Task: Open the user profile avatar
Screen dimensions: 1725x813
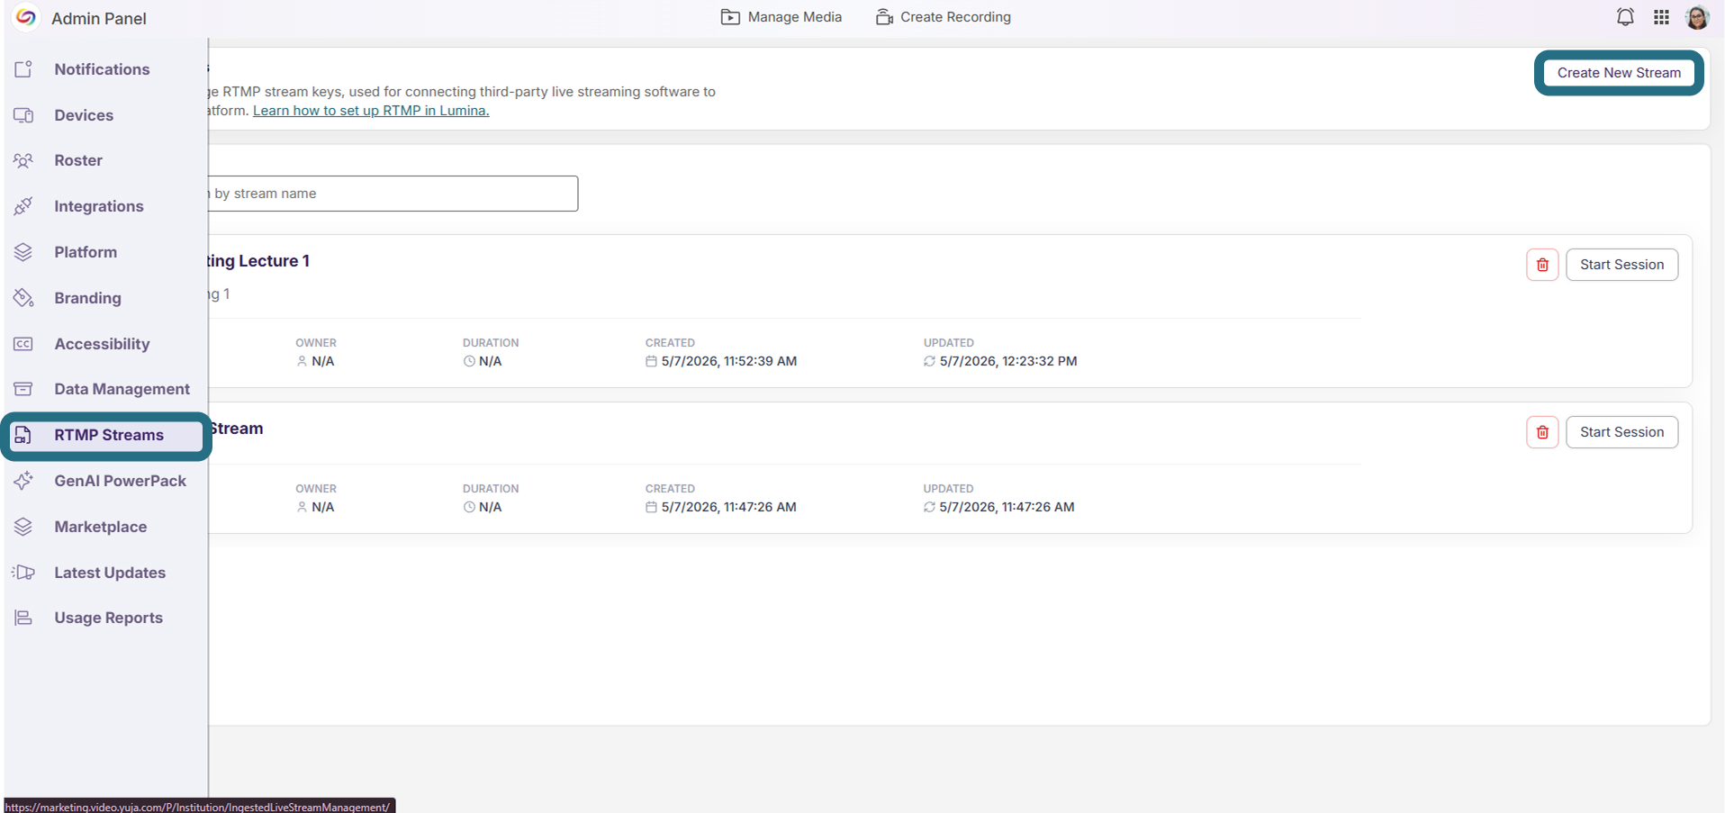Action: (x=1697, y=17)
